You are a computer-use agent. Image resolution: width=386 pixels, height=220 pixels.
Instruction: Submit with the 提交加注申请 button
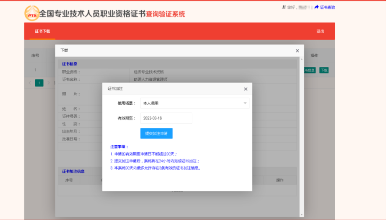[156, 134]
